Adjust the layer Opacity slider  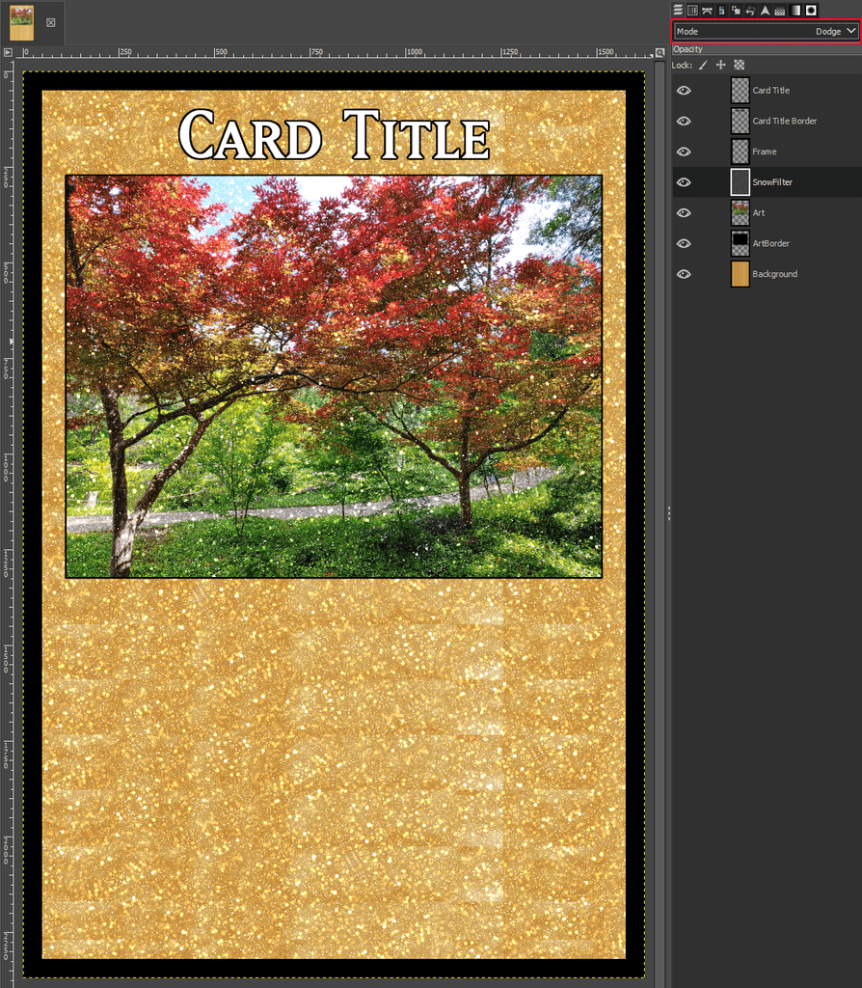[766, 49]
